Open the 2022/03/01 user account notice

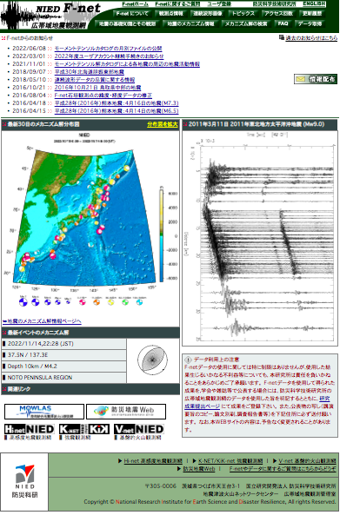coord(110,56)
